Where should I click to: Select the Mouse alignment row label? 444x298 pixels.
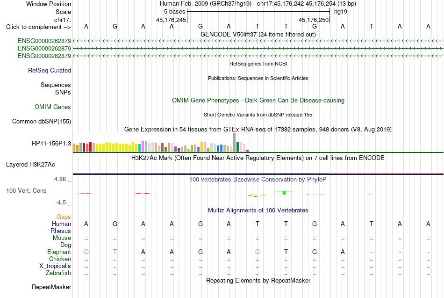62,238
